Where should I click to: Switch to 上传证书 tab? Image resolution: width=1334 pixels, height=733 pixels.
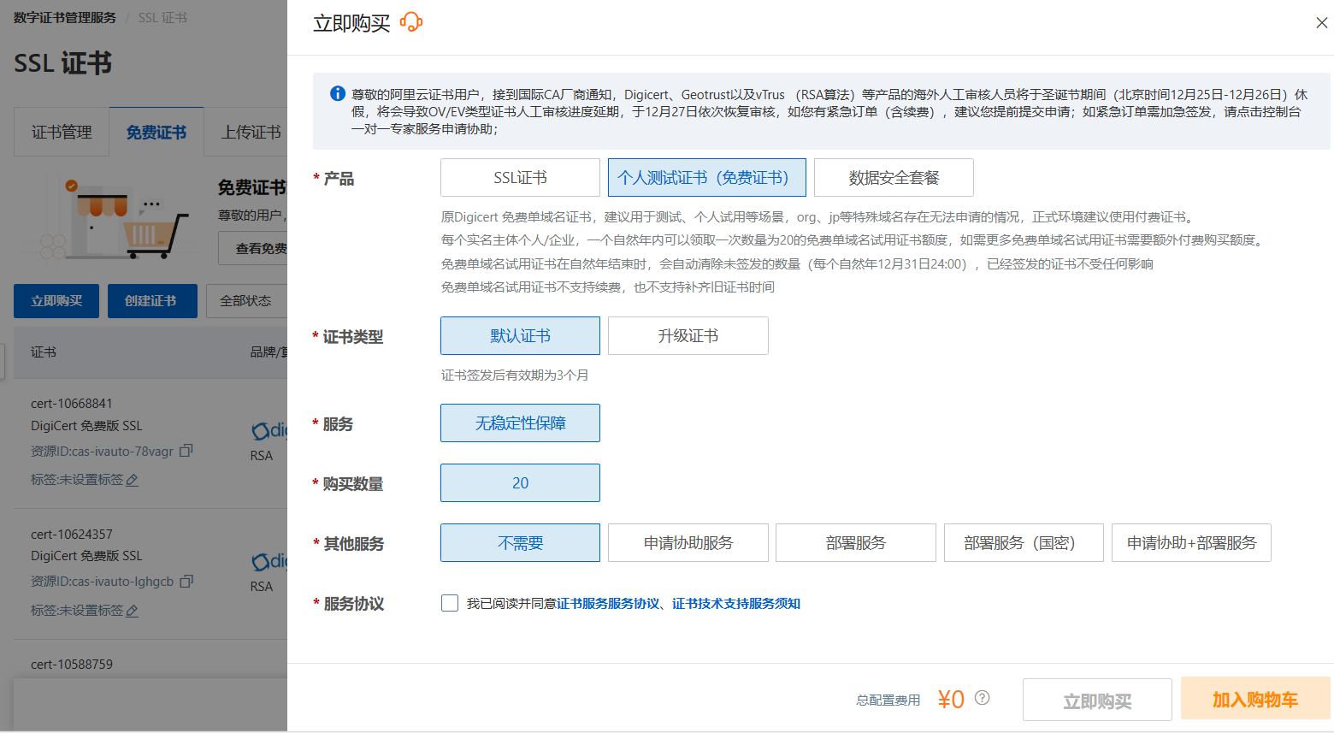(246, 132)
